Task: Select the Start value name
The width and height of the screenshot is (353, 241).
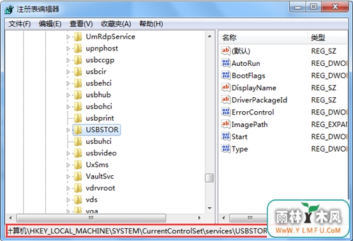Action: [x=239, y=137]
